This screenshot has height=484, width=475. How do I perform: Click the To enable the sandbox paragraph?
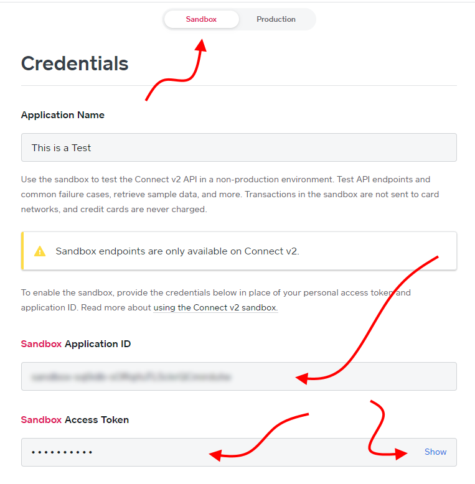tap(216, 300)
